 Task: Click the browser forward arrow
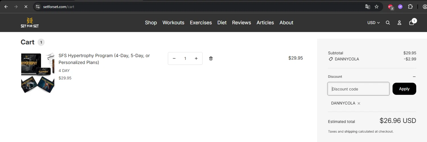(x=16, y=7)
